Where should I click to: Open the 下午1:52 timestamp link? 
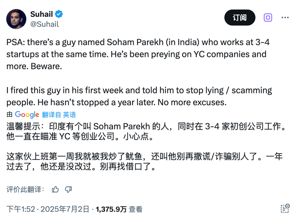coord(21,209)
